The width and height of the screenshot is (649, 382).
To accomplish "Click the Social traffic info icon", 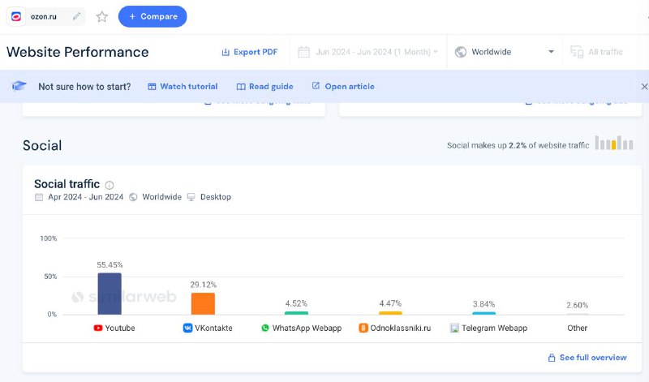I will point(110,185).
